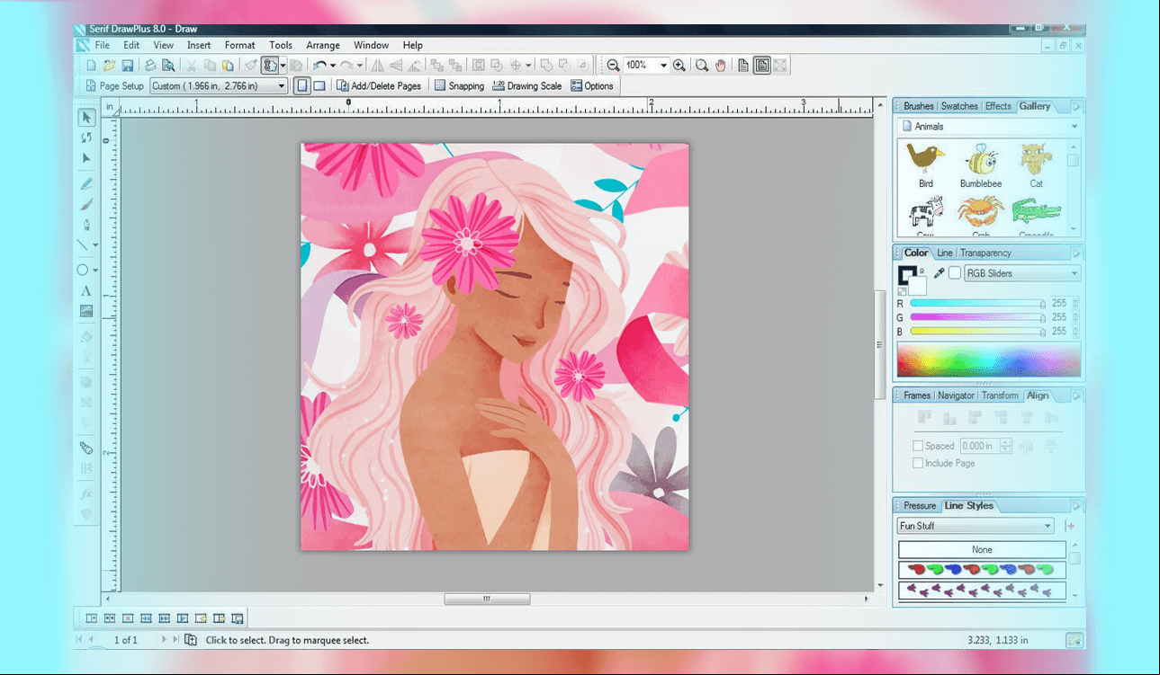Add a new line style category
Image resolution: width=1160 pixels, height=675 pixels.
(1069, 526)
